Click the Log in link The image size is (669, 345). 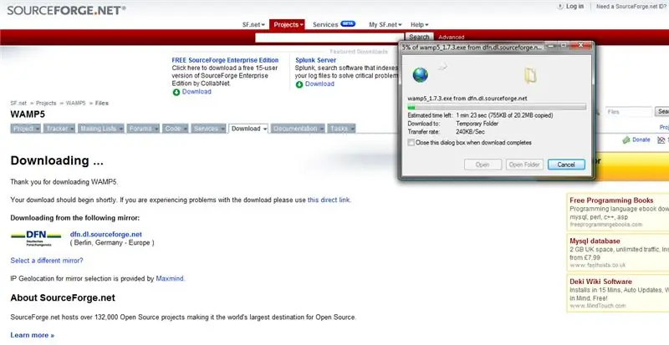[x=575, y=7]
